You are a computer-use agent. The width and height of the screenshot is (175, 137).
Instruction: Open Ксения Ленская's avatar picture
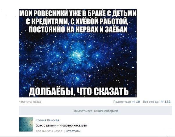coord(26,124)
